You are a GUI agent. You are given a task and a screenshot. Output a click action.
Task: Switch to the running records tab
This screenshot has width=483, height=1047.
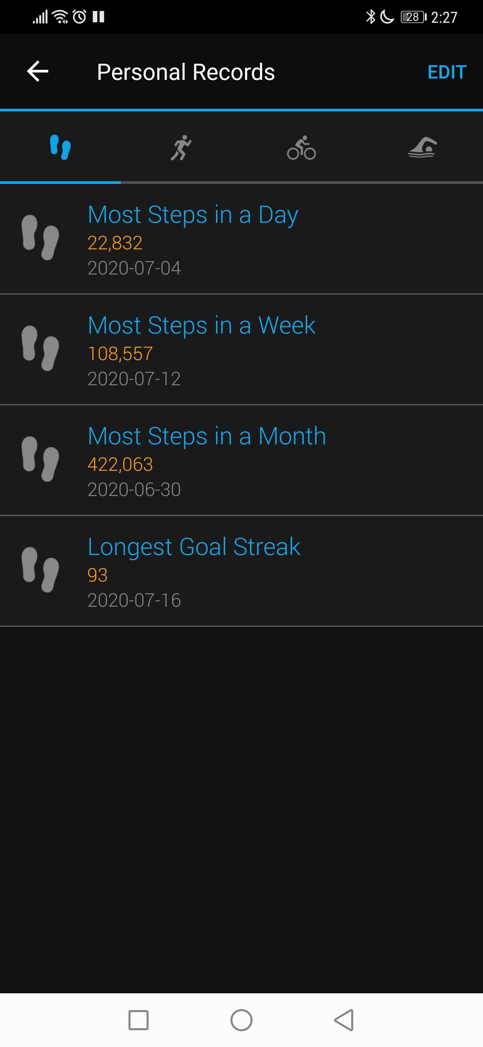pos(181,147)
